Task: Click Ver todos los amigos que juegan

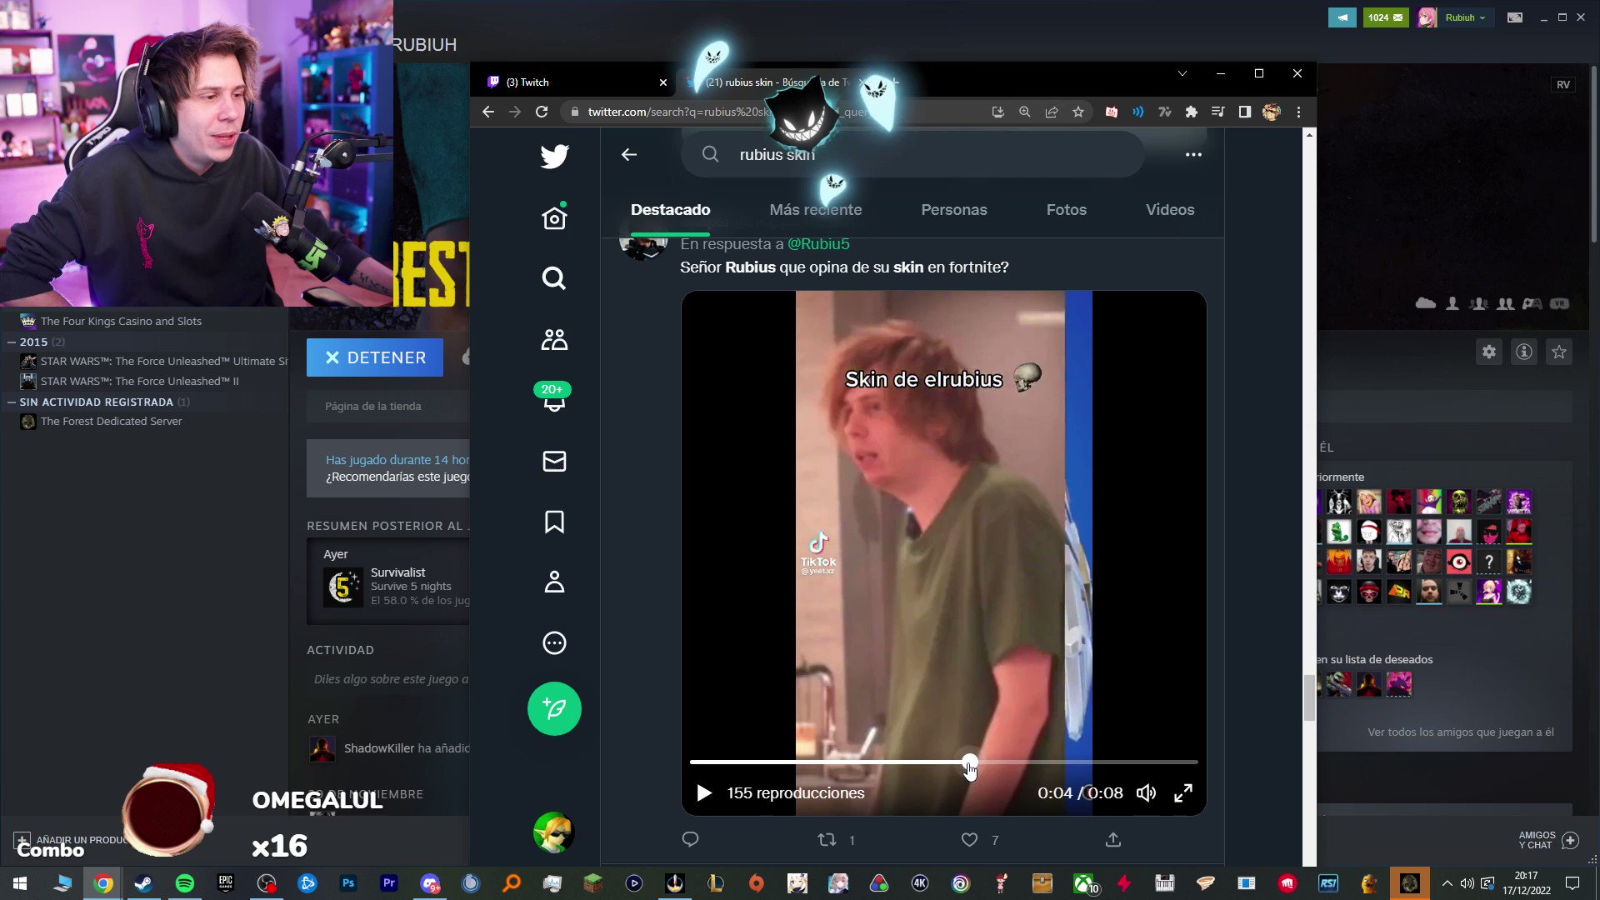Action: click(1461, 732)
